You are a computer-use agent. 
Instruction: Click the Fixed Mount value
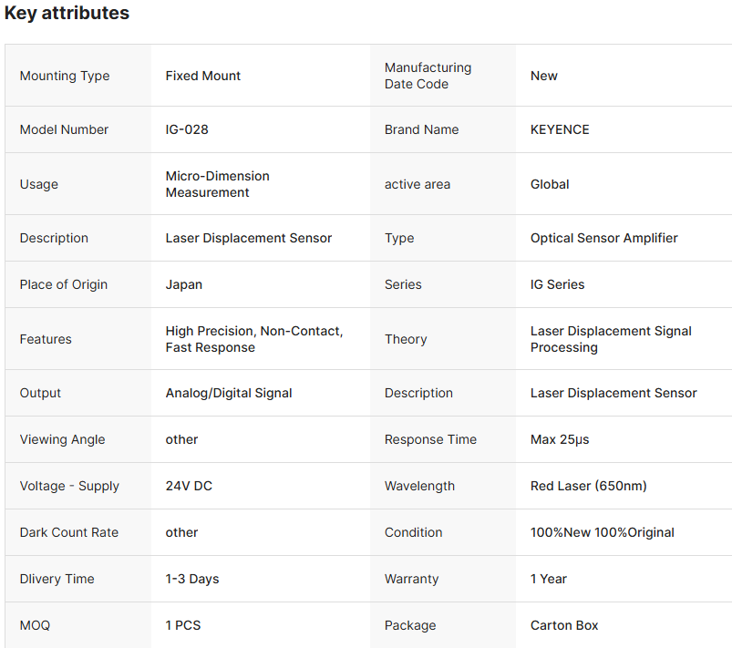(x=203, y=76)
